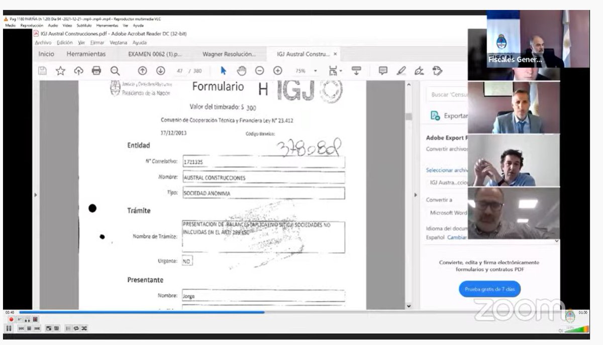This screenshot has height=345, width=603.
Task: Click the Exportar PDF panel icon
Action: pos(435,116)
